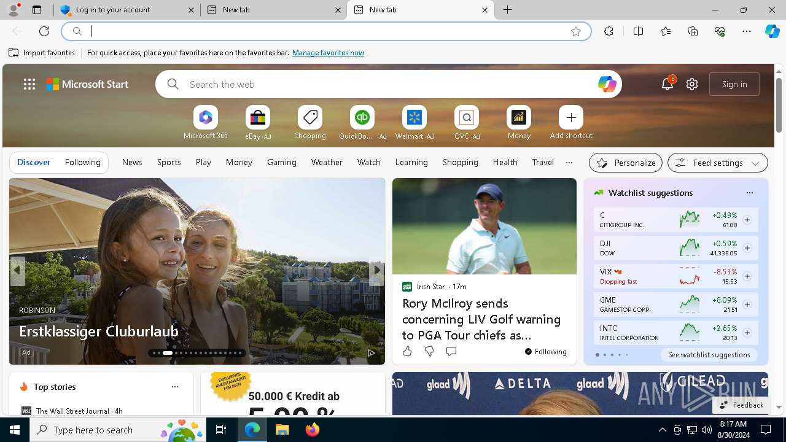Open the Money shortcut icon
Viewport: 786px width, 442px height.
[519, 117]
